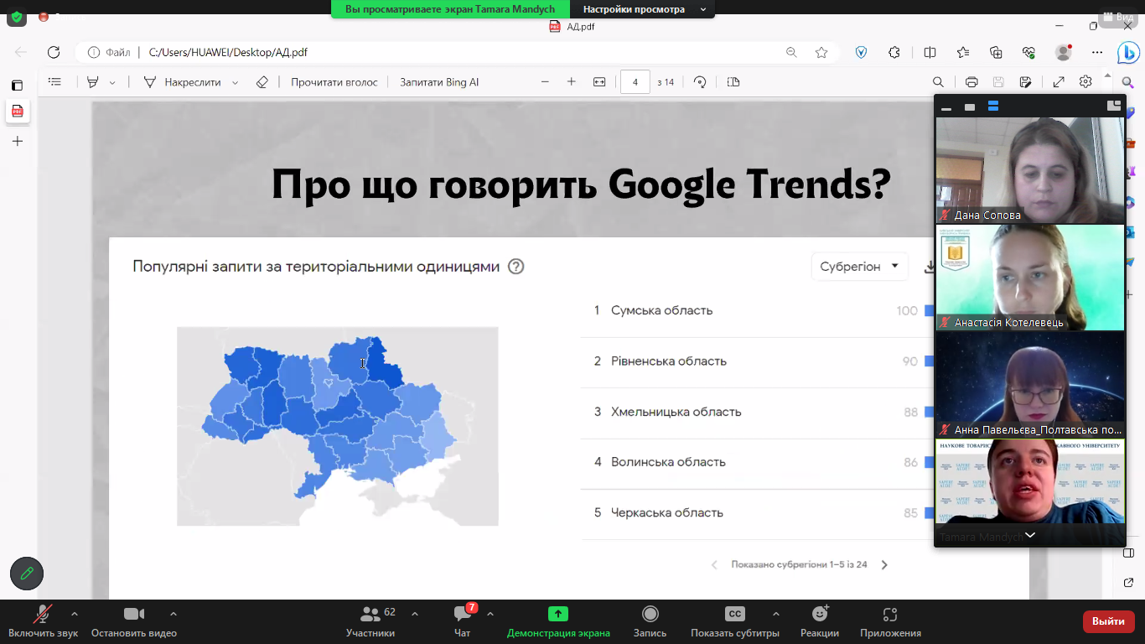Viewport: 1145px width, 644px height.
Task: Click the Рівненська область row
Action: point(758,361)
